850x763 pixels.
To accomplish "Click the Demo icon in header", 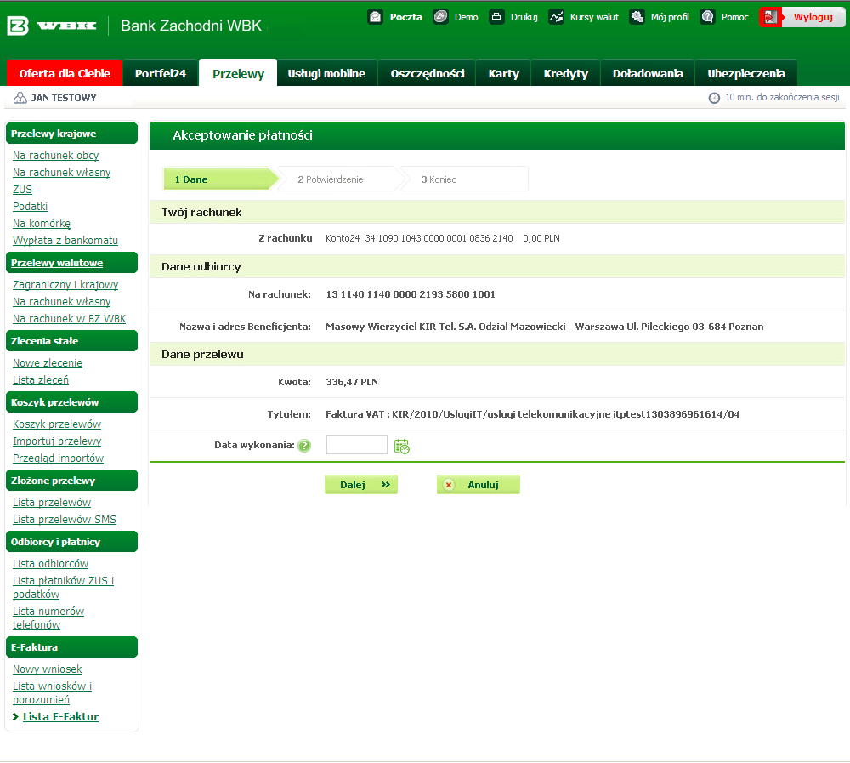I will click(x=440, y=17).
